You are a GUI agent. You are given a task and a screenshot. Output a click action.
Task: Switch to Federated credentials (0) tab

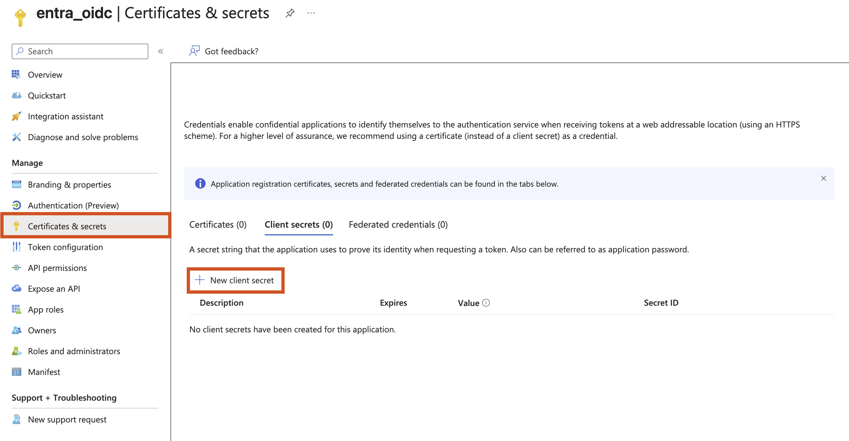[x=398, y=224]
